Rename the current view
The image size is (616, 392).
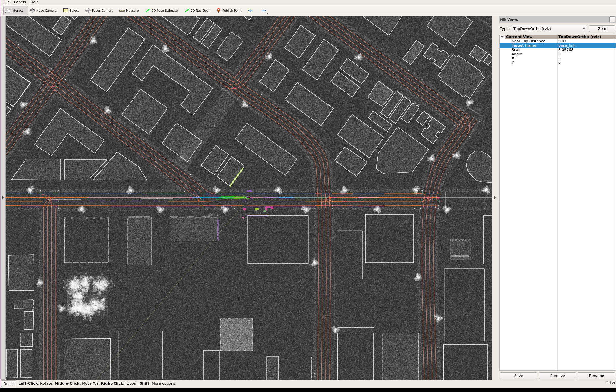[596, 375]
